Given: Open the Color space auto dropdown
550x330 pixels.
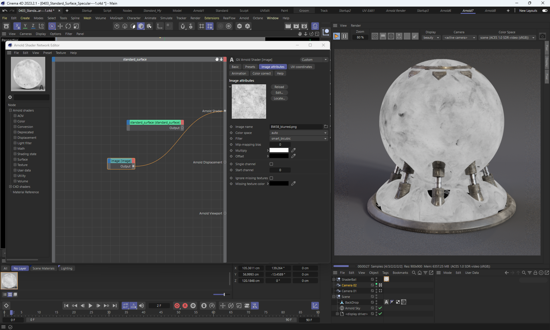Looking at the screenshot, I should point(298,133).
